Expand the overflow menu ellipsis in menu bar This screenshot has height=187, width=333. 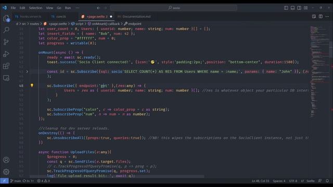click(x=78, y=8)
